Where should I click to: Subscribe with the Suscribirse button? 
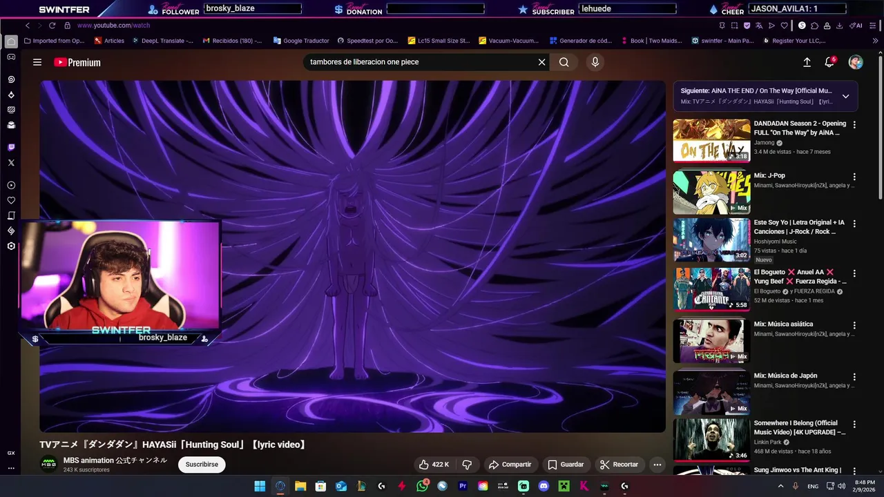pyautogui.click(x=202, y=465)
